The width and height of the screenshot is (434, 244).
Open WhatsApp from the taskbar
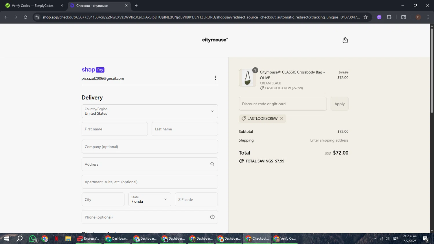click(33, 239)
